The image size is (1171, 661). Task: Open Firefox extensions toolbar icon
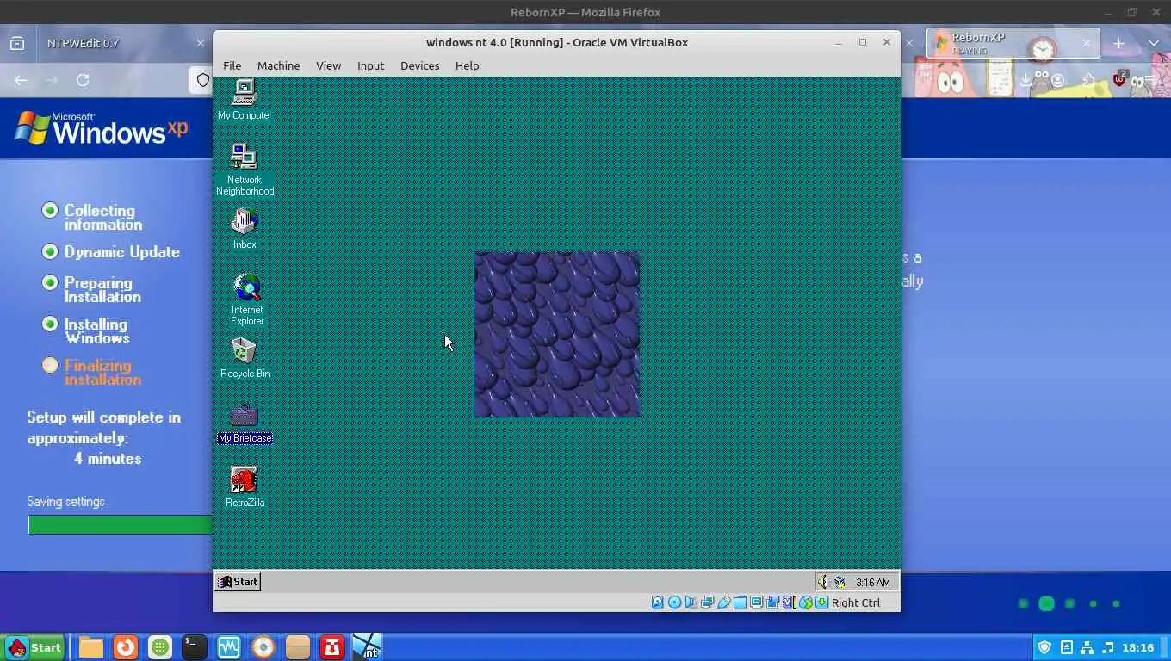(1089, 80)
